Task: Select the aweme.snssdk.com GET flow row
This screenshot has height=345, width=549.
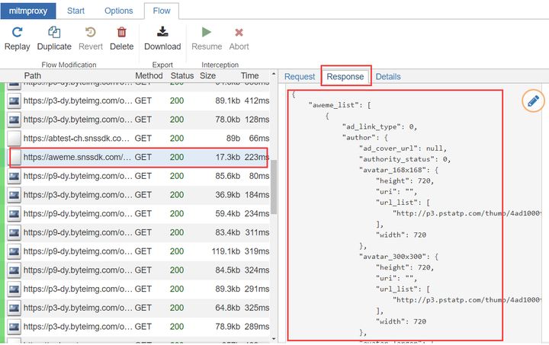Action: 137,158
